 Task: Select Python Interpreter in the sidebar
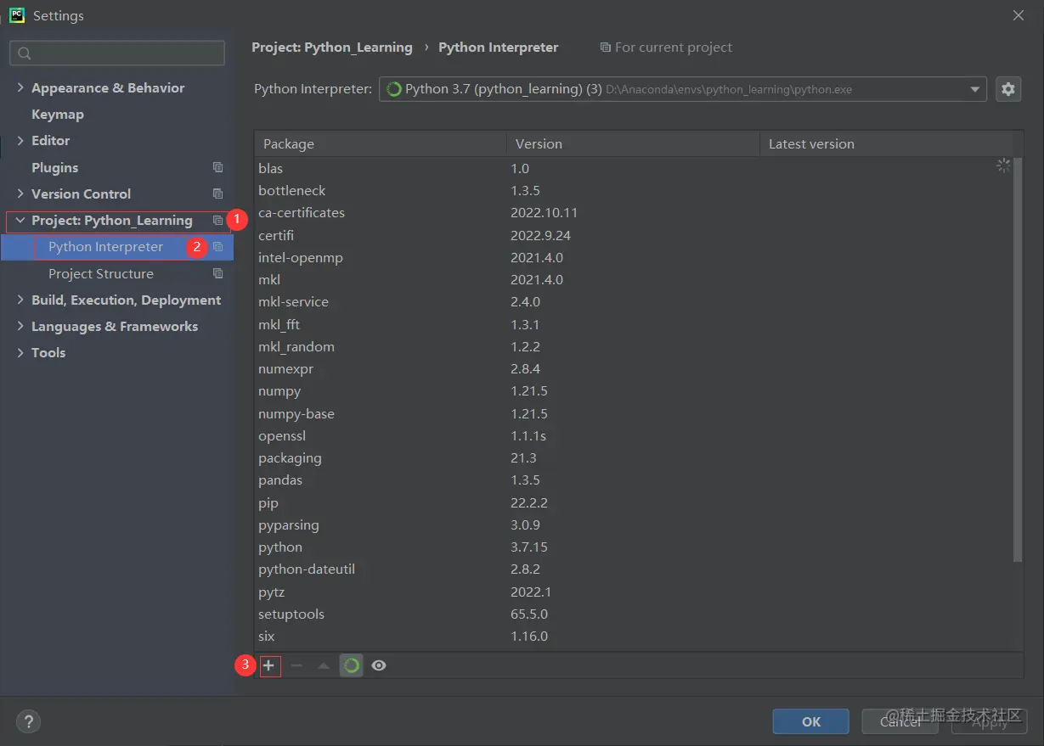pos(116,247)
